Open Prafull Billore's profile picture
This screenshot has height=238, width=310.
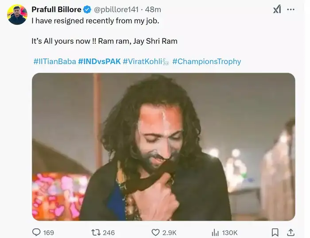[17, 15]
